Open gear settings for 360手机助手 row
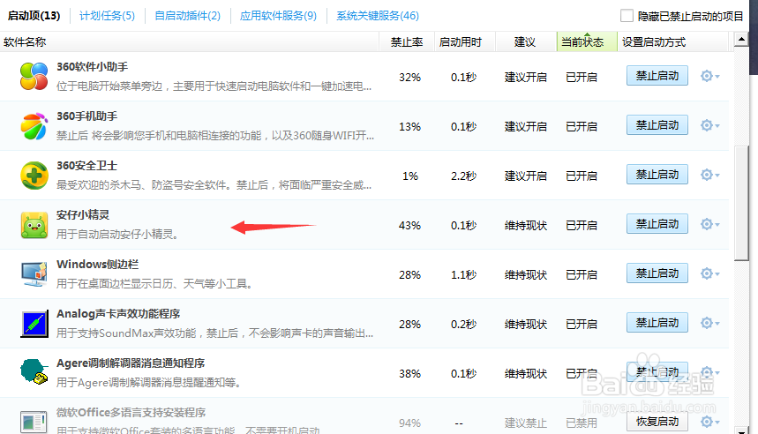The image size is (758, 434). click(x=709, y=125)
